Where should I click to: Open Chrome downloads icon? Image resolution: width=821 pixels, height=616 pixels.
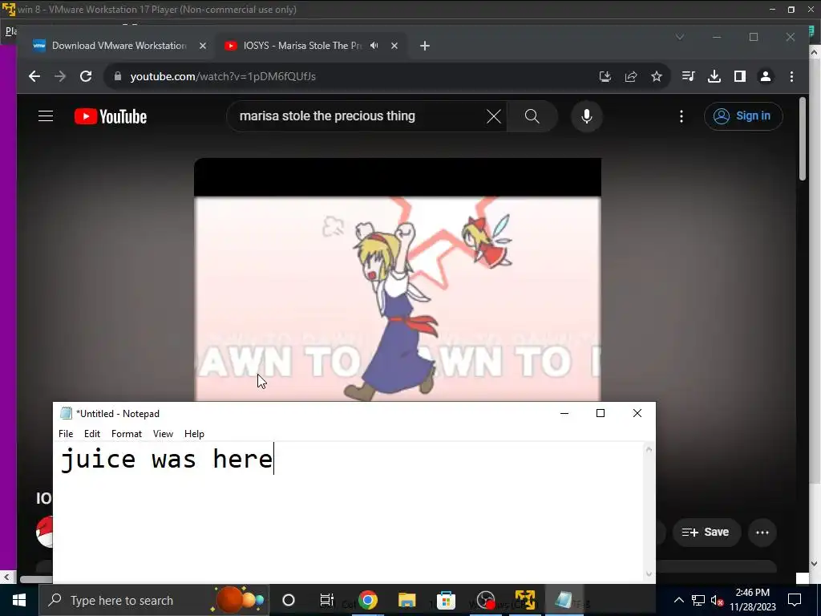[x=714, y=76]
